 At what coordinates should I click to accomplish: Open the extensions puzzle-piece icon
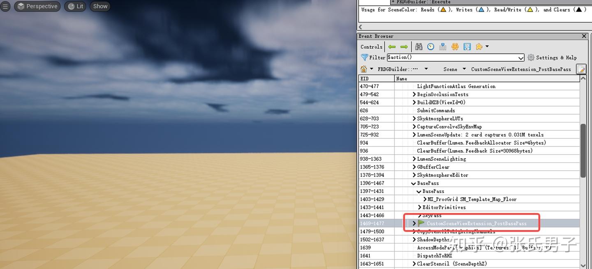[479, 46]
